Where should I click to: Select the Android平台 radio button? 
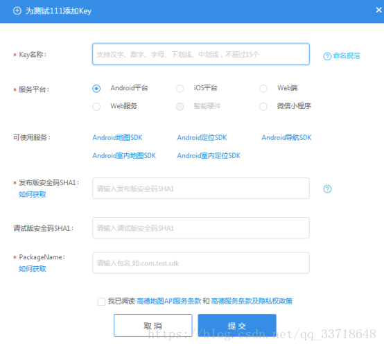pyautogui.click(x=96, y=89)
